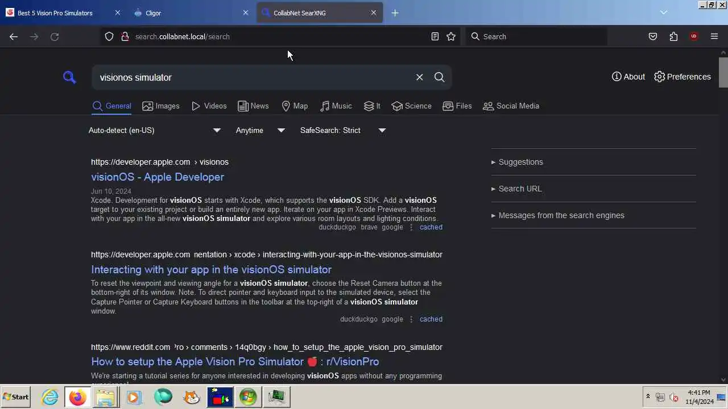This screenshot has width=728, height=409.
Task: Click the muted volume tray icon
Action: (675, 397)
